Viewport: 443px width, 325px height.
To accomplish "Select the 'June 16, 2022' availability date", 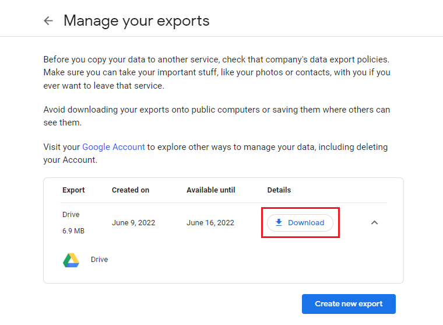I will [210, 223].
